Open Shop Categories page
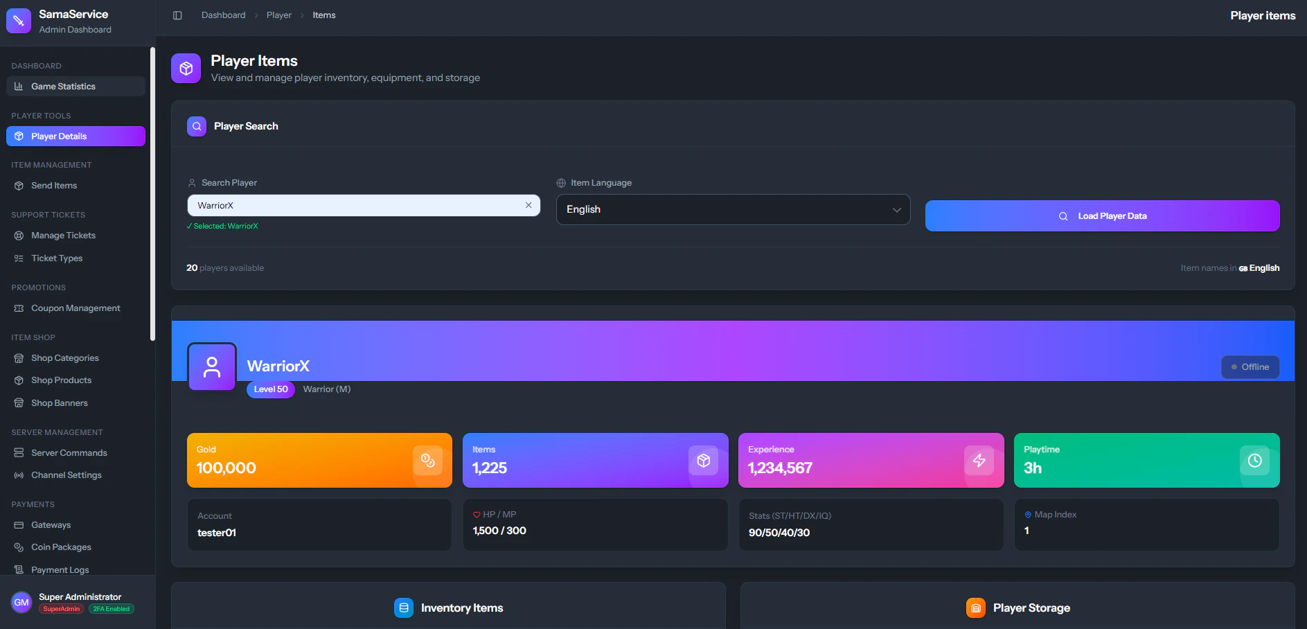This screenshot has height=629, width=1307. pos(75,358)
